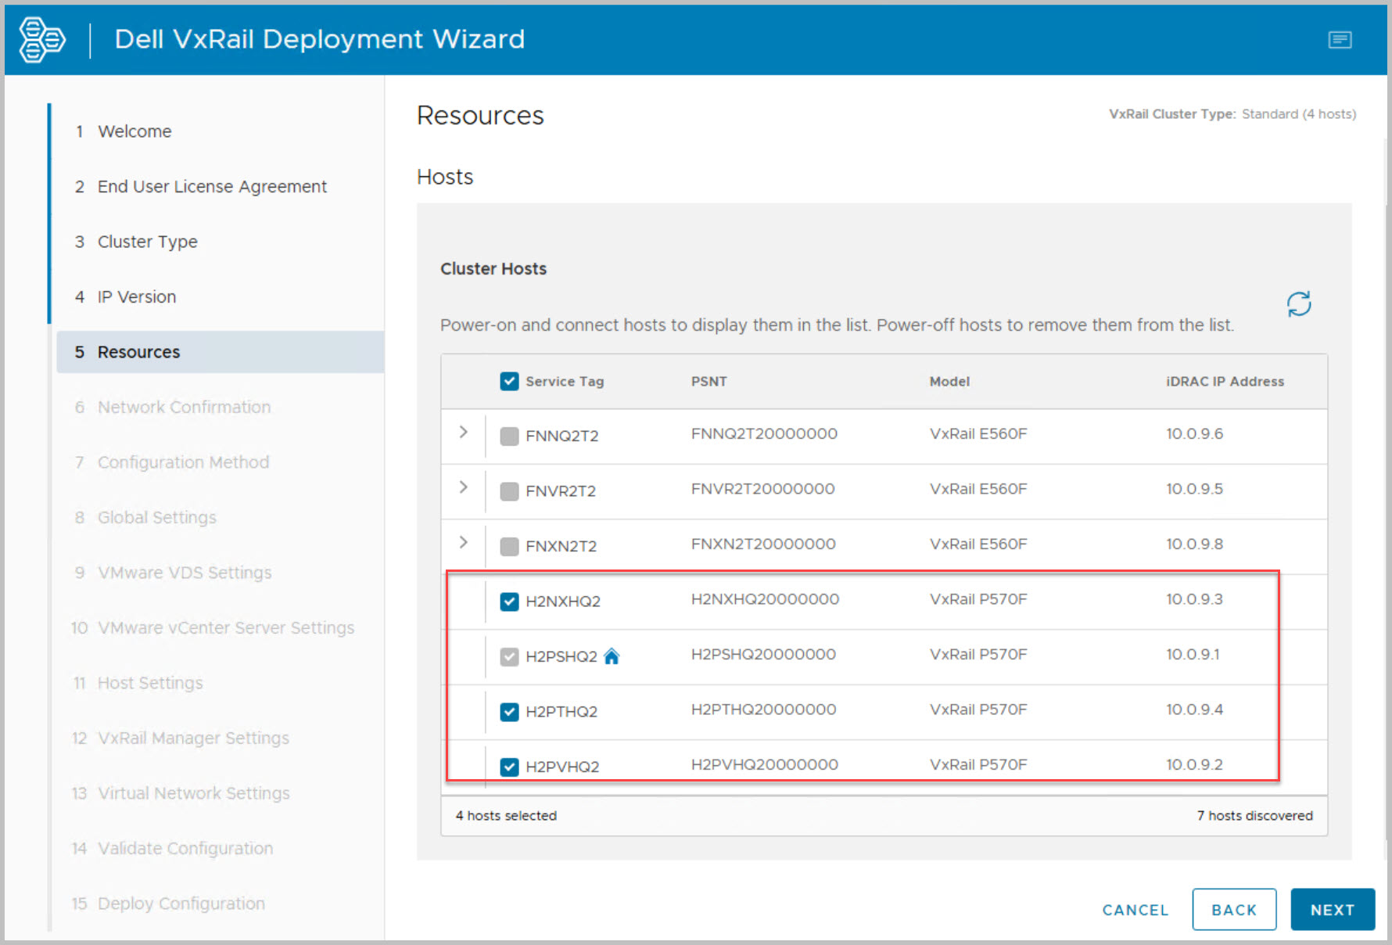Expand the FNVR2T2 host row
Viewport: 1392px width, 945px height.
[x=464, y=487]
